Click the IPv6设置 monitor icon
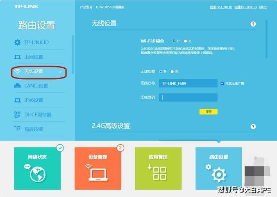This screenshot has height=197, width=277. point(17,100)
